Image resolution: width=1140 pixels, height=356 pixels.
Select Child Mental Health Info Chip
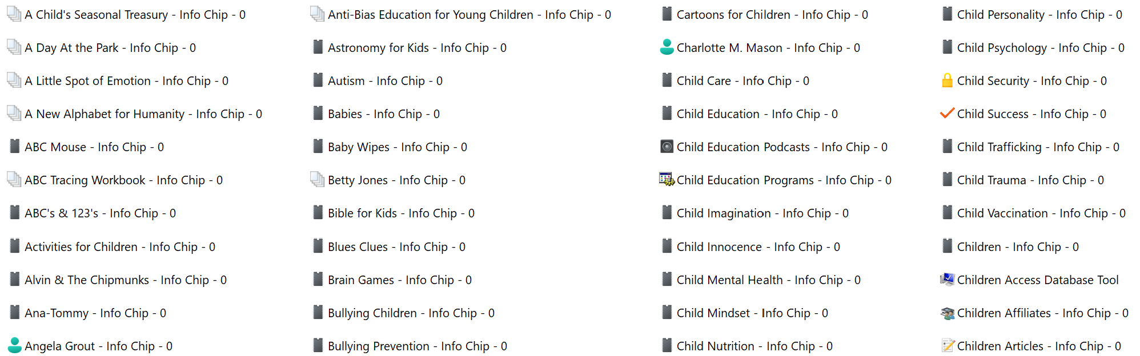768,280
